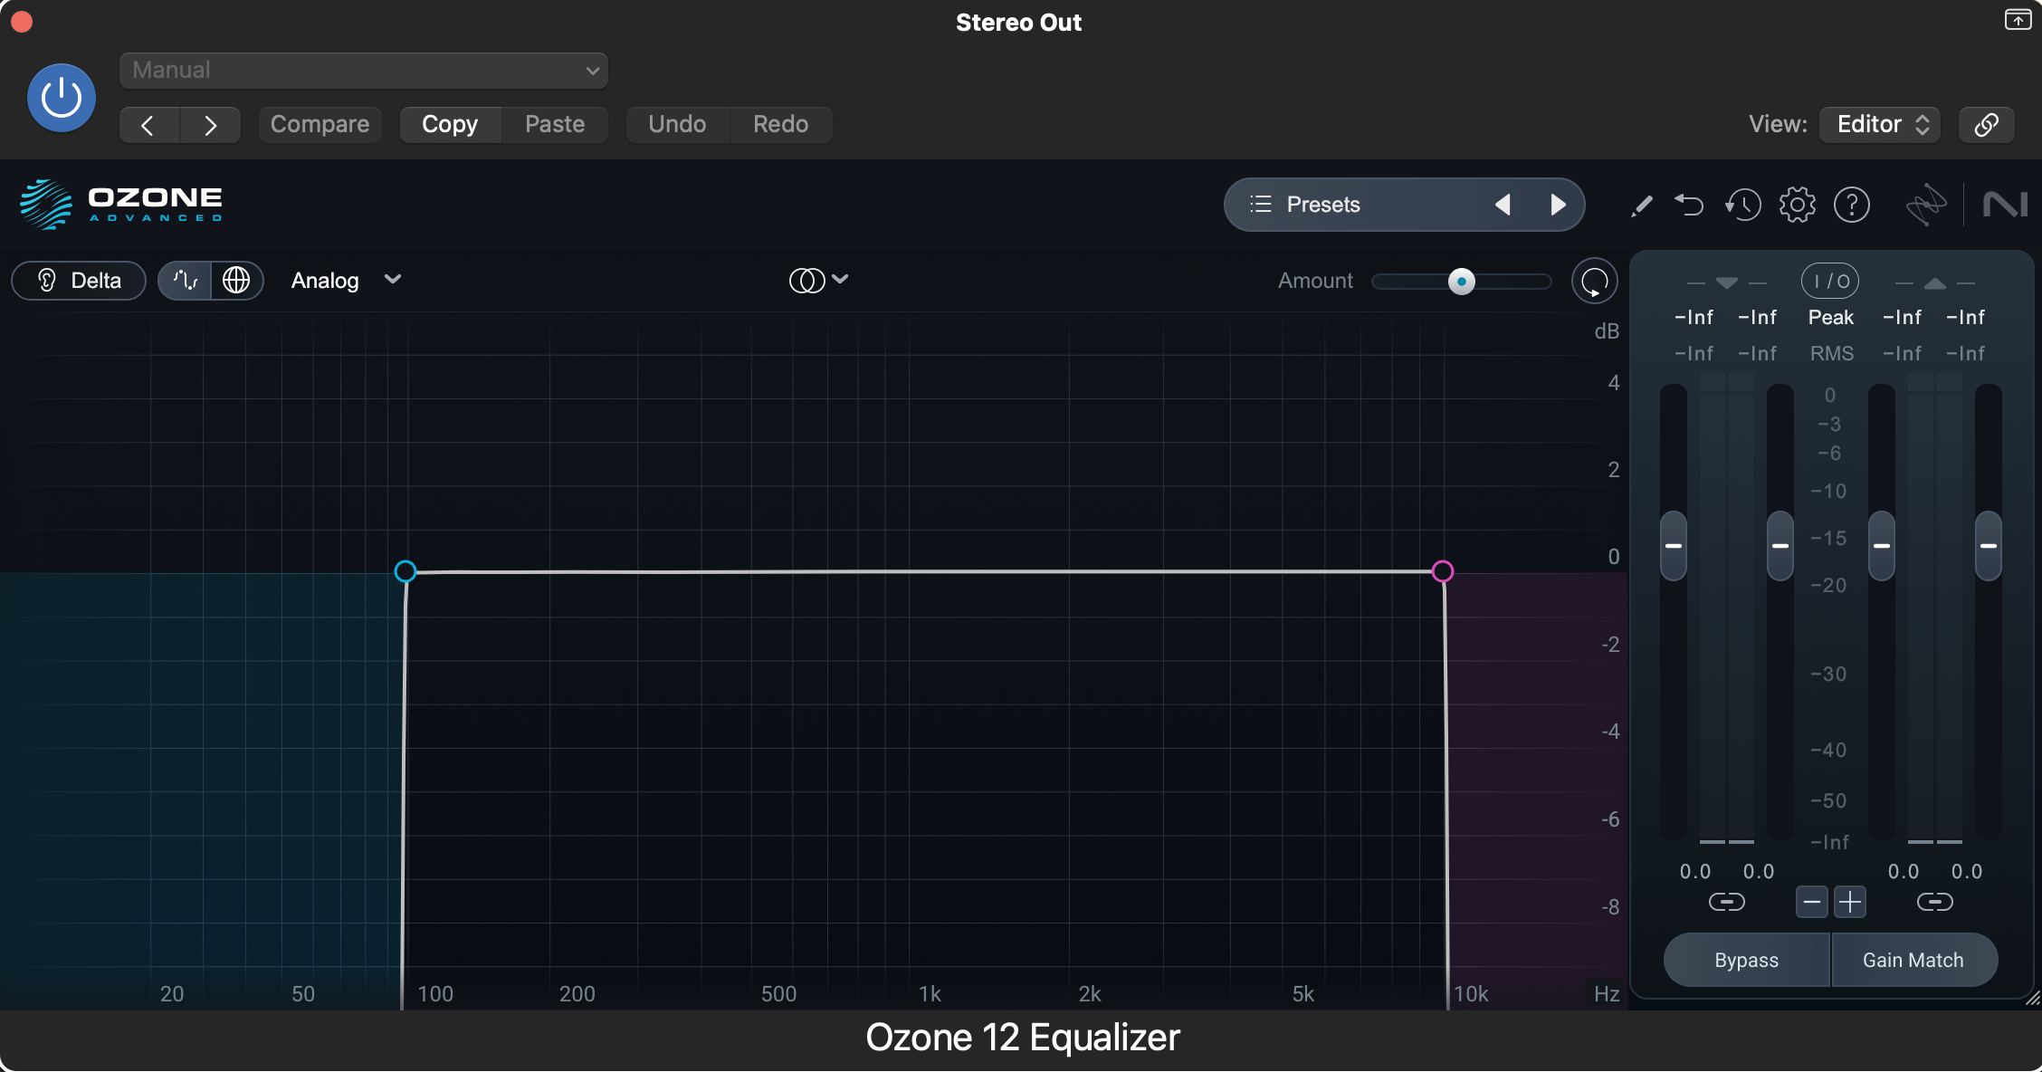Click the Undo button
Image resolution: width=2042 pixels, height=1072 pixels.
[677, 124]
